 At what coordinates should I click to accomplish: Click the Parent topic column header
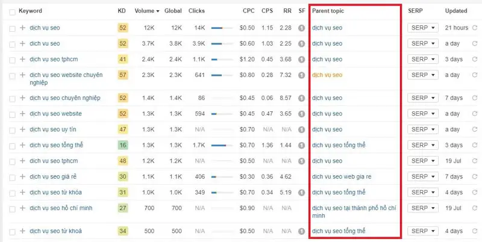pyautogui.click(x=328, y=11)
